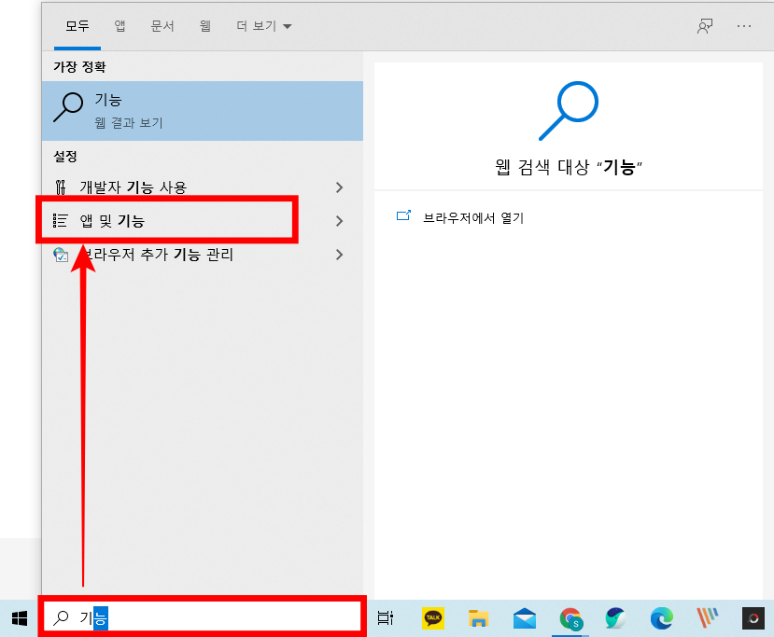Open 브라우저 추가 기능 관리 setting
Image resolution: width=774 pixels, height=637 pixels.
203,255
